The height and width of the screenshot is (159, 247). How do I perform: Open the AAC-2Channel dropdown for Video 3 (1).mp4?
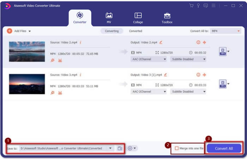pos(149,92)
